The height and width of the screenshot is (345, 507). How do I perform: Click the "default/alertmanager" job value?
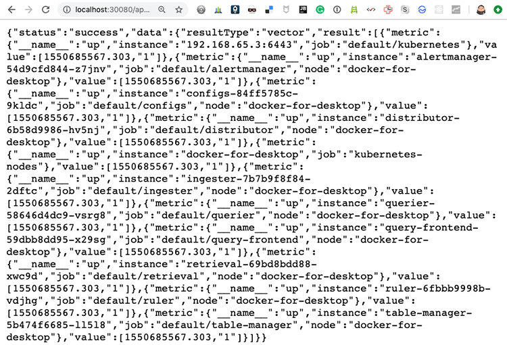pyautogui.click(x=224, y=69)
